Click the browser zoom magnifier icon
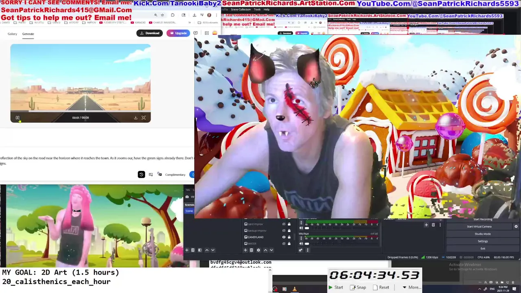The height and width of the screenshot is (293, 521). 155,15
